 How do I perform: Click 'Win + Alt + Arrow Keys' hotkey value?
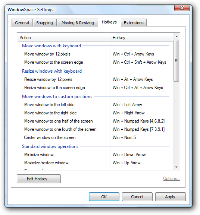[132, 79]
